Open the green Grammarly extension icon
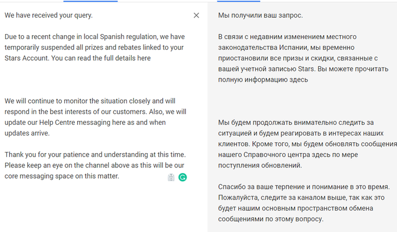Viewport: 397px width, 232px height. pos(183,178)
